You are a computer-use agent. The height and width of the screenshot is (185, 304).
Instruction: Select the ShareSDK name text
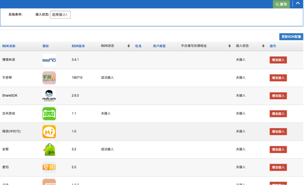[x=10, y=96]
